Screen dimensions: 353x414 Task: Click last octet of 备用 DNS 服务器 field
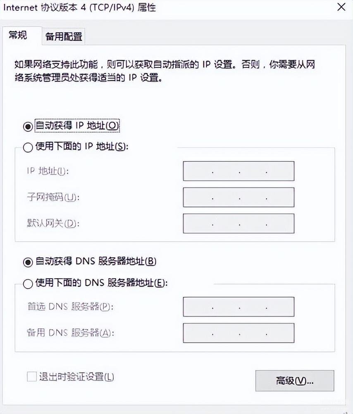pos(280,333)
